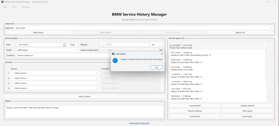Open service dropdown in row 4
This screenshot has height=126, width=279.
[x=55, y=88]
